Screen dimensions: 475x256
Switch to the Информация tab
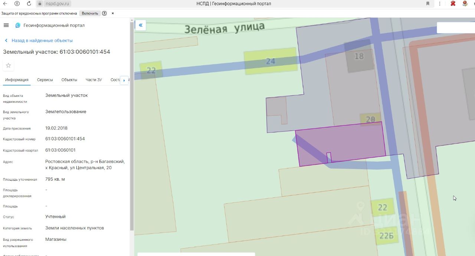point(17,80)
